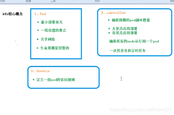Click the "k8s核心概念" heading text
This screenshot has width=174, height=115.
coord(13,14)
